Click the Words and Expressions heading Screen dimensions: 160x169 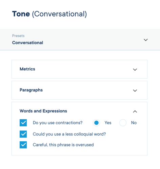pyautogui.click(x=43, y=111)
